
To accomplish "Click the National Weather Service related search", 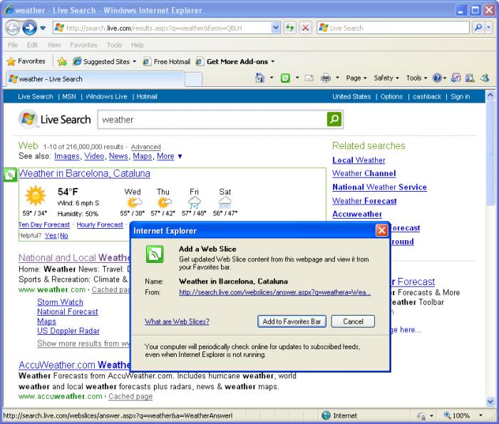I will point(379,187).
